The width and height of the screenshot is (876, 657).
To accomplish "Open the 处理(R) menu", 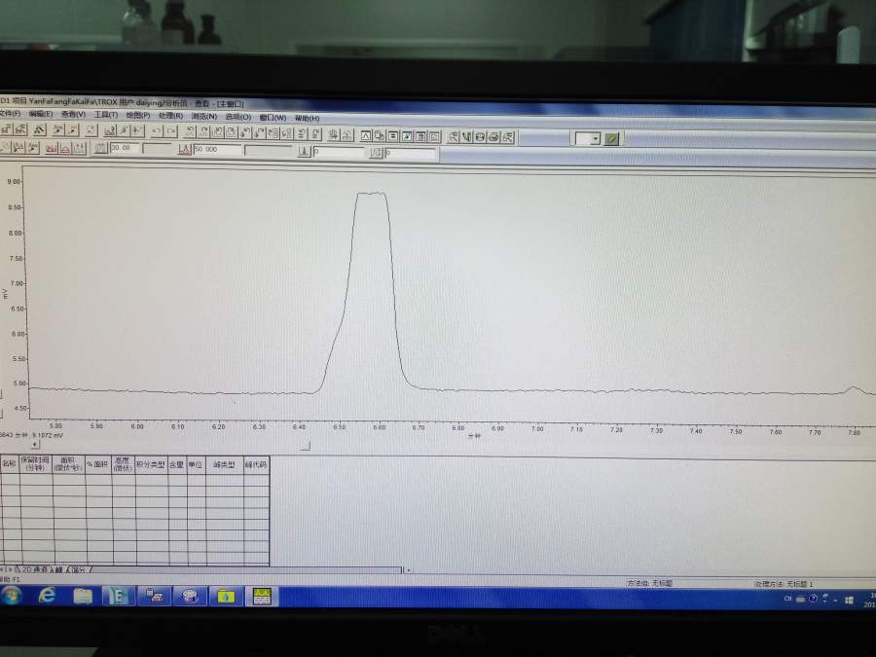I will click(170, 116).
